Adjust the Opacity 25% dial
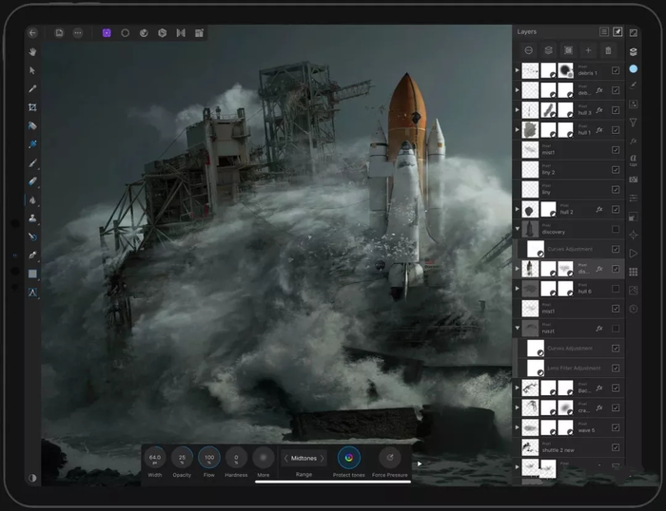Viewport: 666px width, 511px height. pyautogui.click(x=182, y=458)
